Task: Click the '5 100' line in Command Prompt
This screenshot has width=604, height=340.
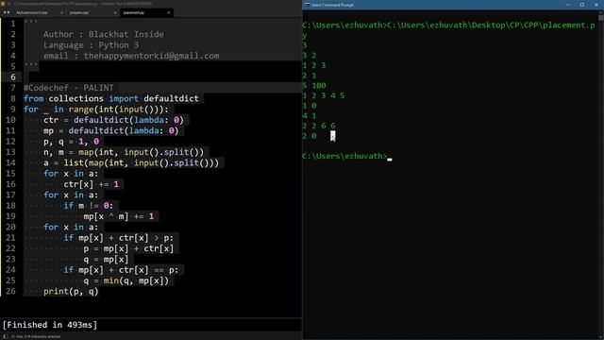Action: [x=314, y=86]
